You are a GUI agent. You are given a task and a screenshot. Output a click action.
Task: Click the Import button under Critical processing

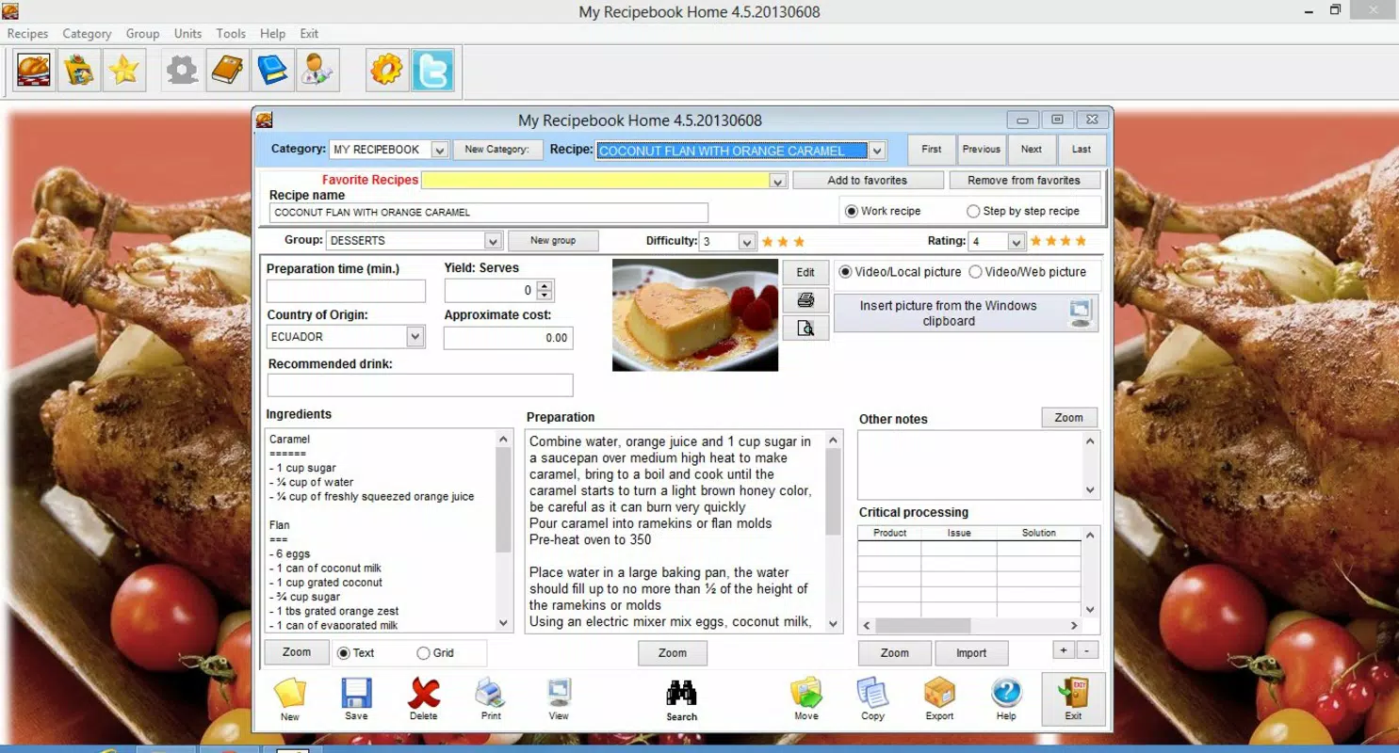tap(971, 653)
